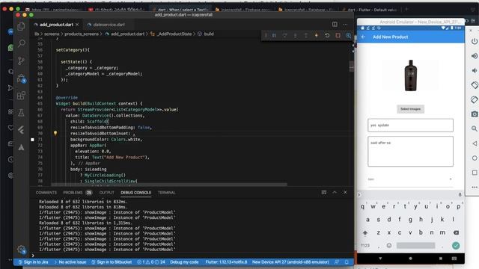
Task: Click the lightbulb quick-fix on line 70
Action: pyautogui.click(x=55, y=133)
